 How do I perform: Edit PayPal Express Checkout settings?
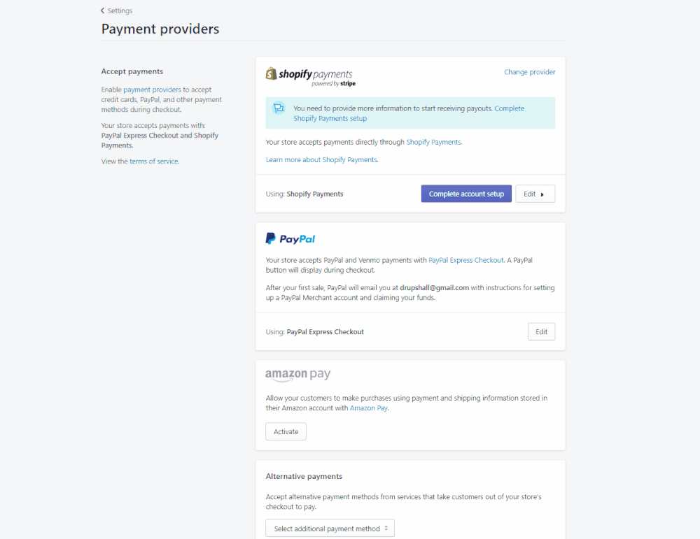point(541,331)
